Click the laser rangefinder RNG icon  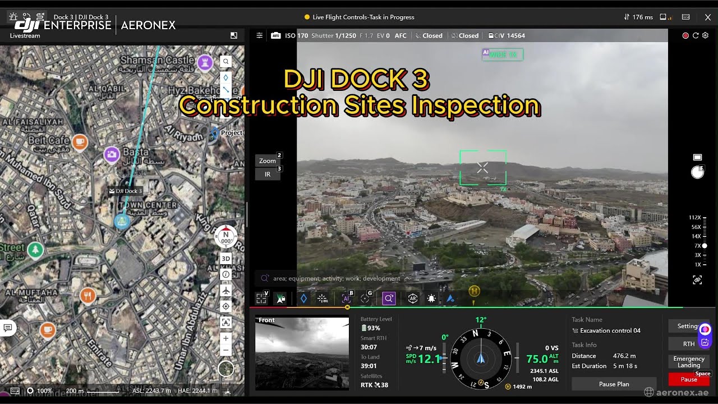323,299
